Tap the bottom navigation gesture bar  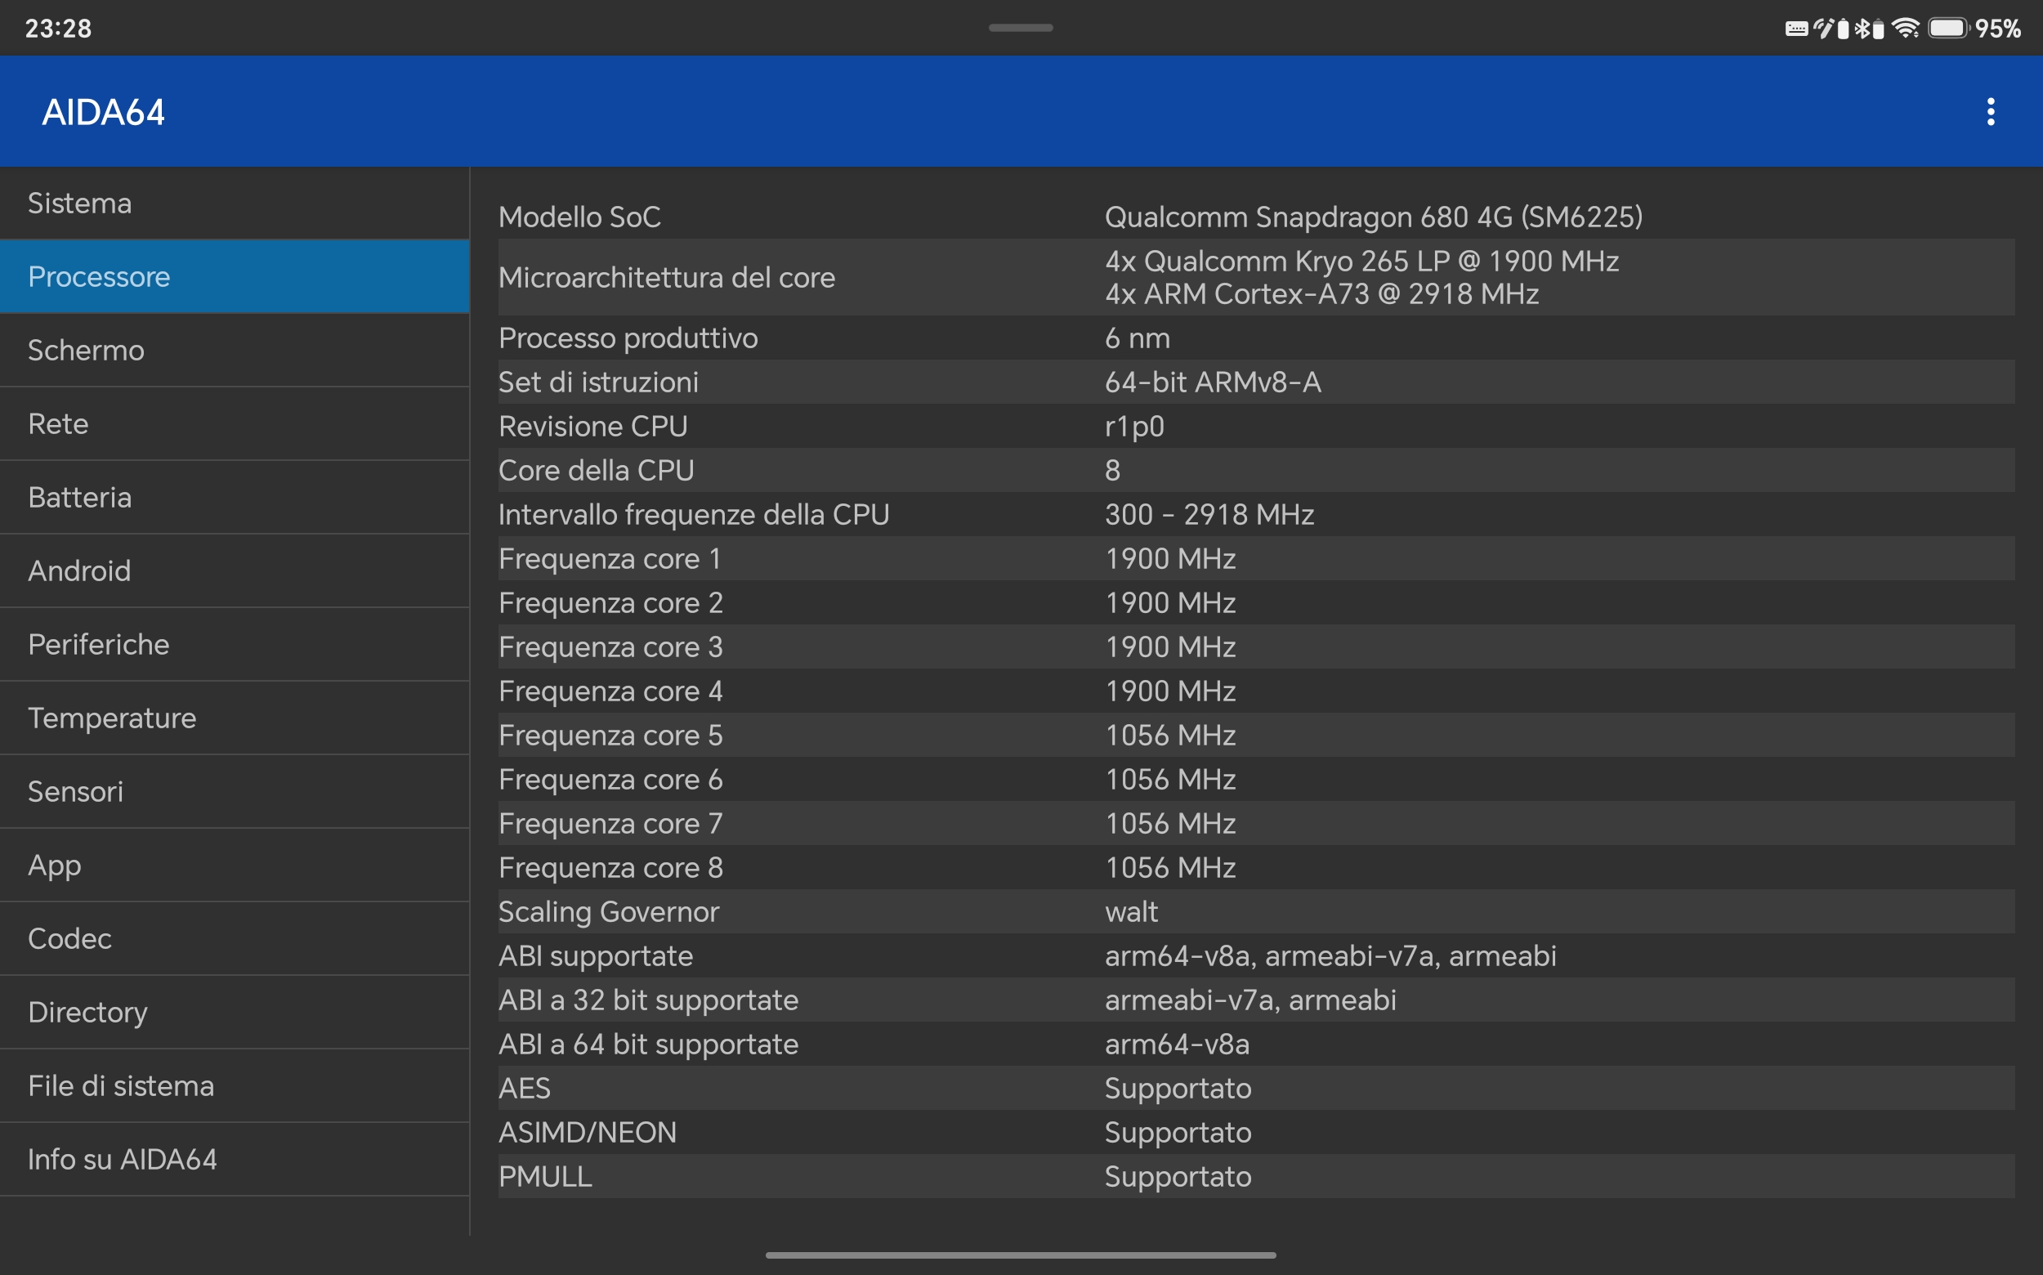pyautogui.click(x=1020, y=1255)
